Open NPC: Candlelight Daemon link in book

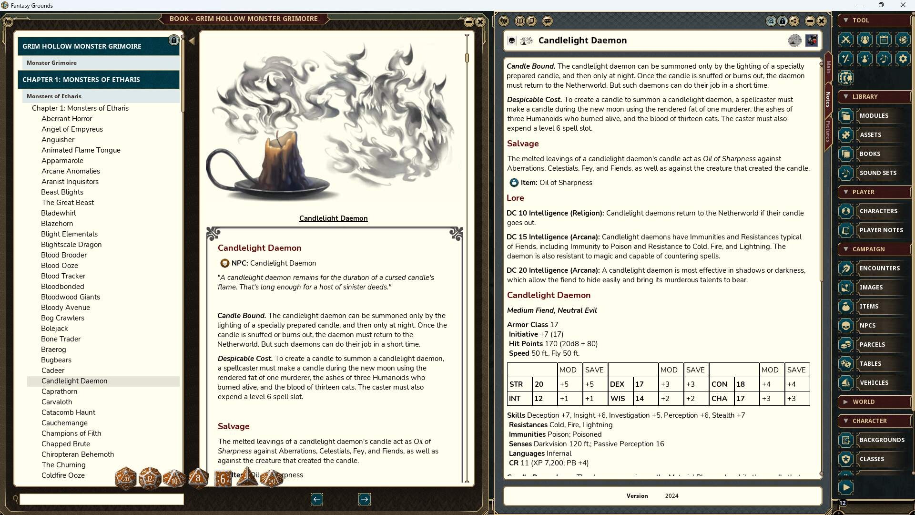pyautogui.click(x=268, y=263)
